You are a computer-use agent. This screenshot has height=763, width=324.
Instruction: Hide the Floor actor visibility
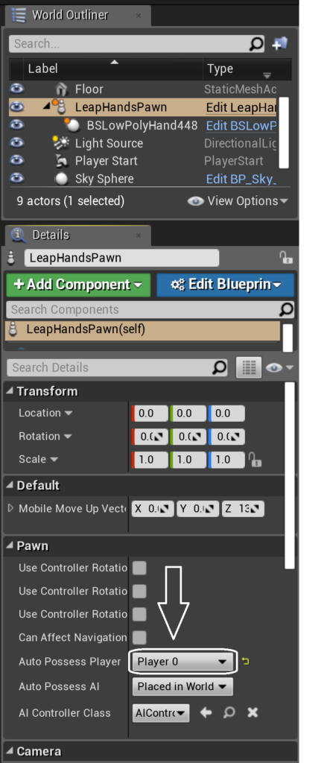[x=17, y=89]
